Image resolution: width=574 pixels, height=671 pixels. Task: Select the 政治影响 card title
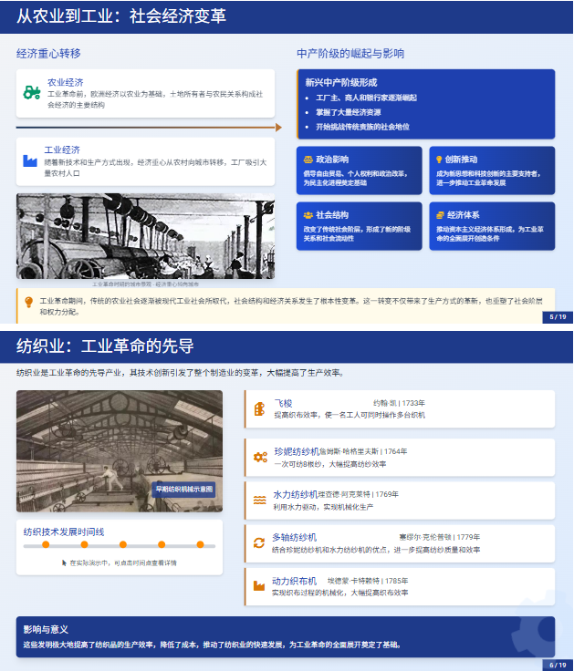click(x=332, y=160)
